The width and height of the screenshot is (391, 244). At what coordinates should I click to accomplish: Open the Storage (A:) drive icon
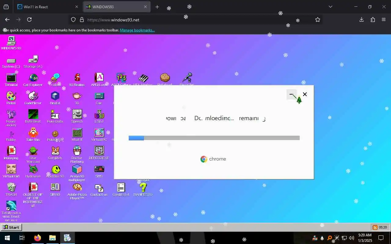coord(33,62)
